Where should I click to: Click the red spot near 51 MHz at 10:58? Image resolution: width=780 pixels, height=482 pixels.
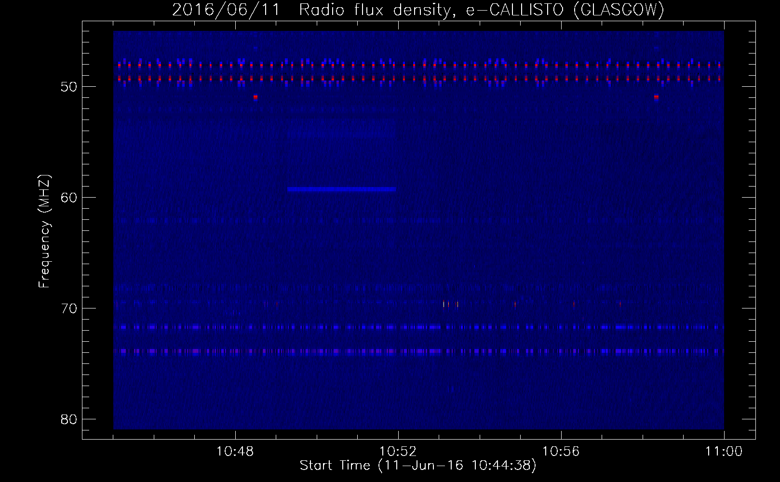click(656, 97)
